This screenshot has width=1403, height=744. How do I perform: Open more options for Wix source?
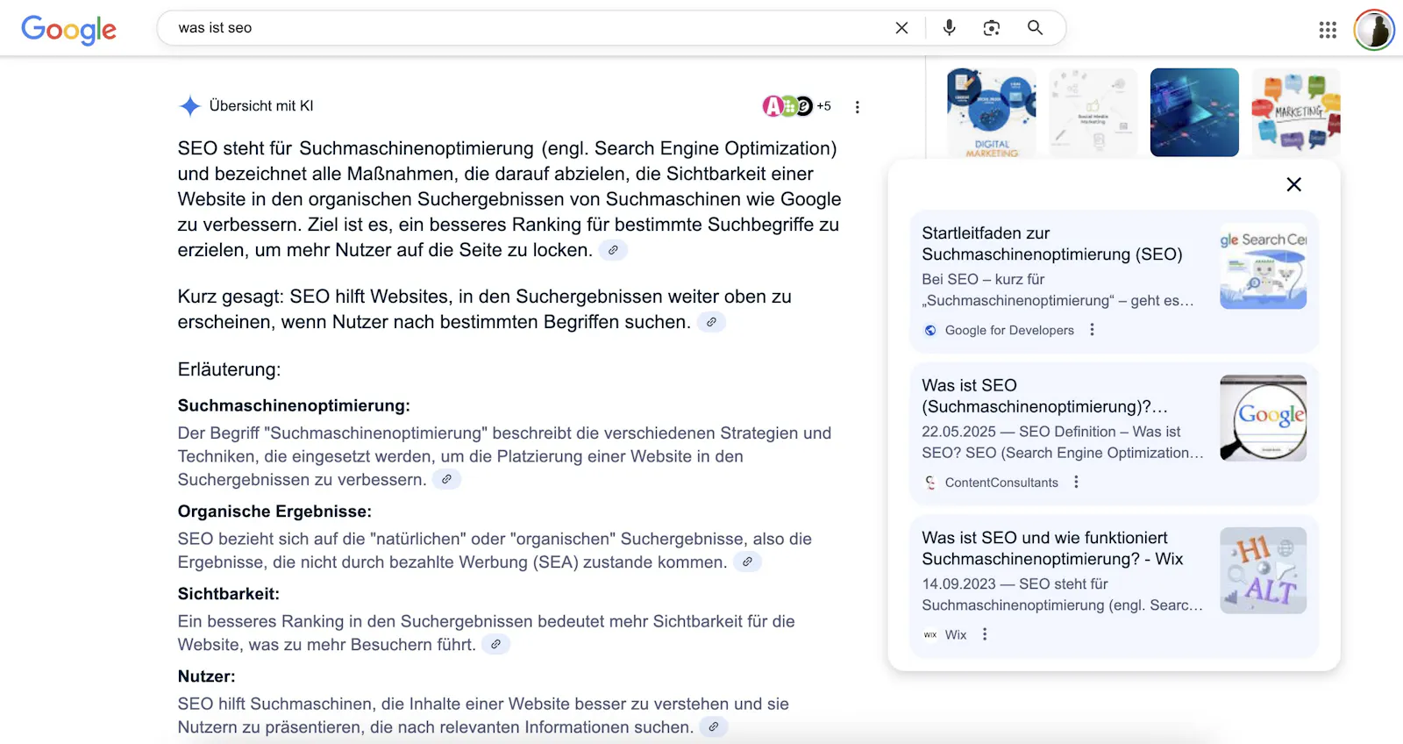point(985,633)
